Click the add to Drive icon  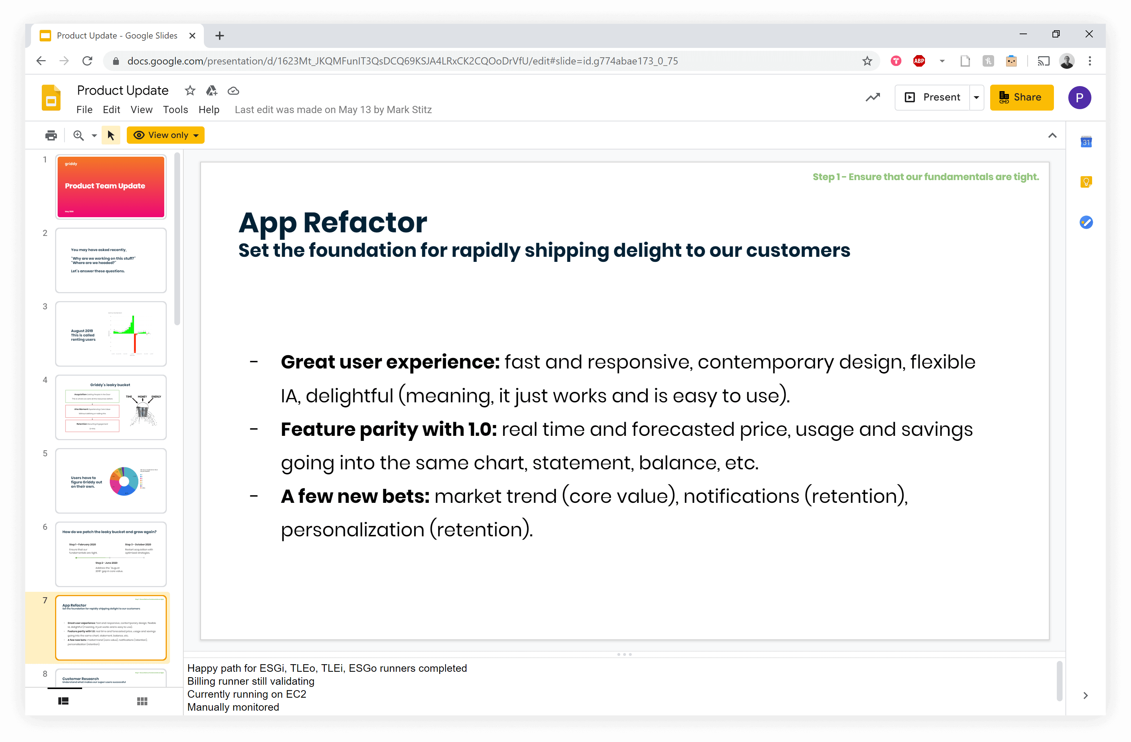click(211, 90)
